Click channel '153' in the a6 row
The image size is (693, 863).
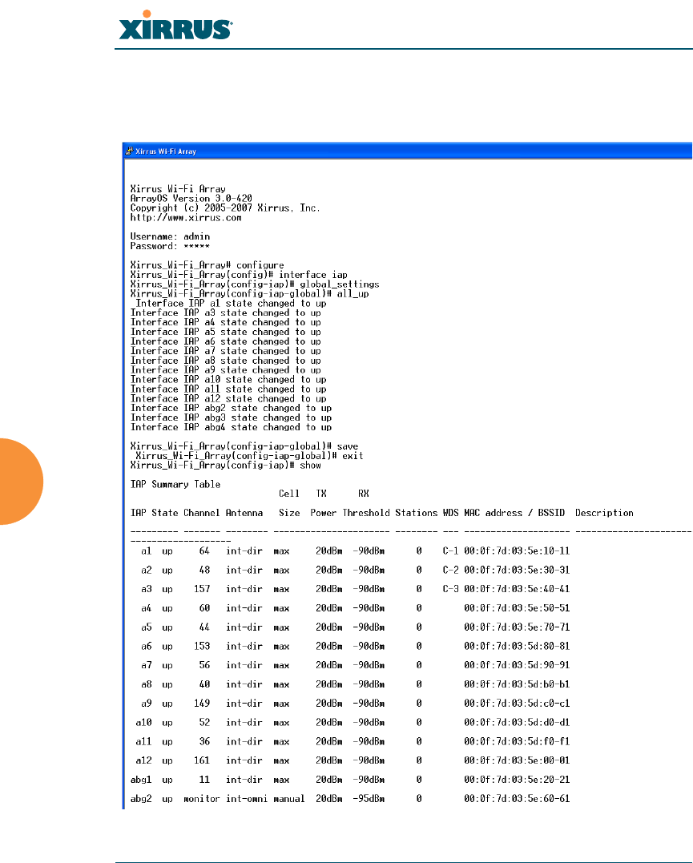[202, 646]
